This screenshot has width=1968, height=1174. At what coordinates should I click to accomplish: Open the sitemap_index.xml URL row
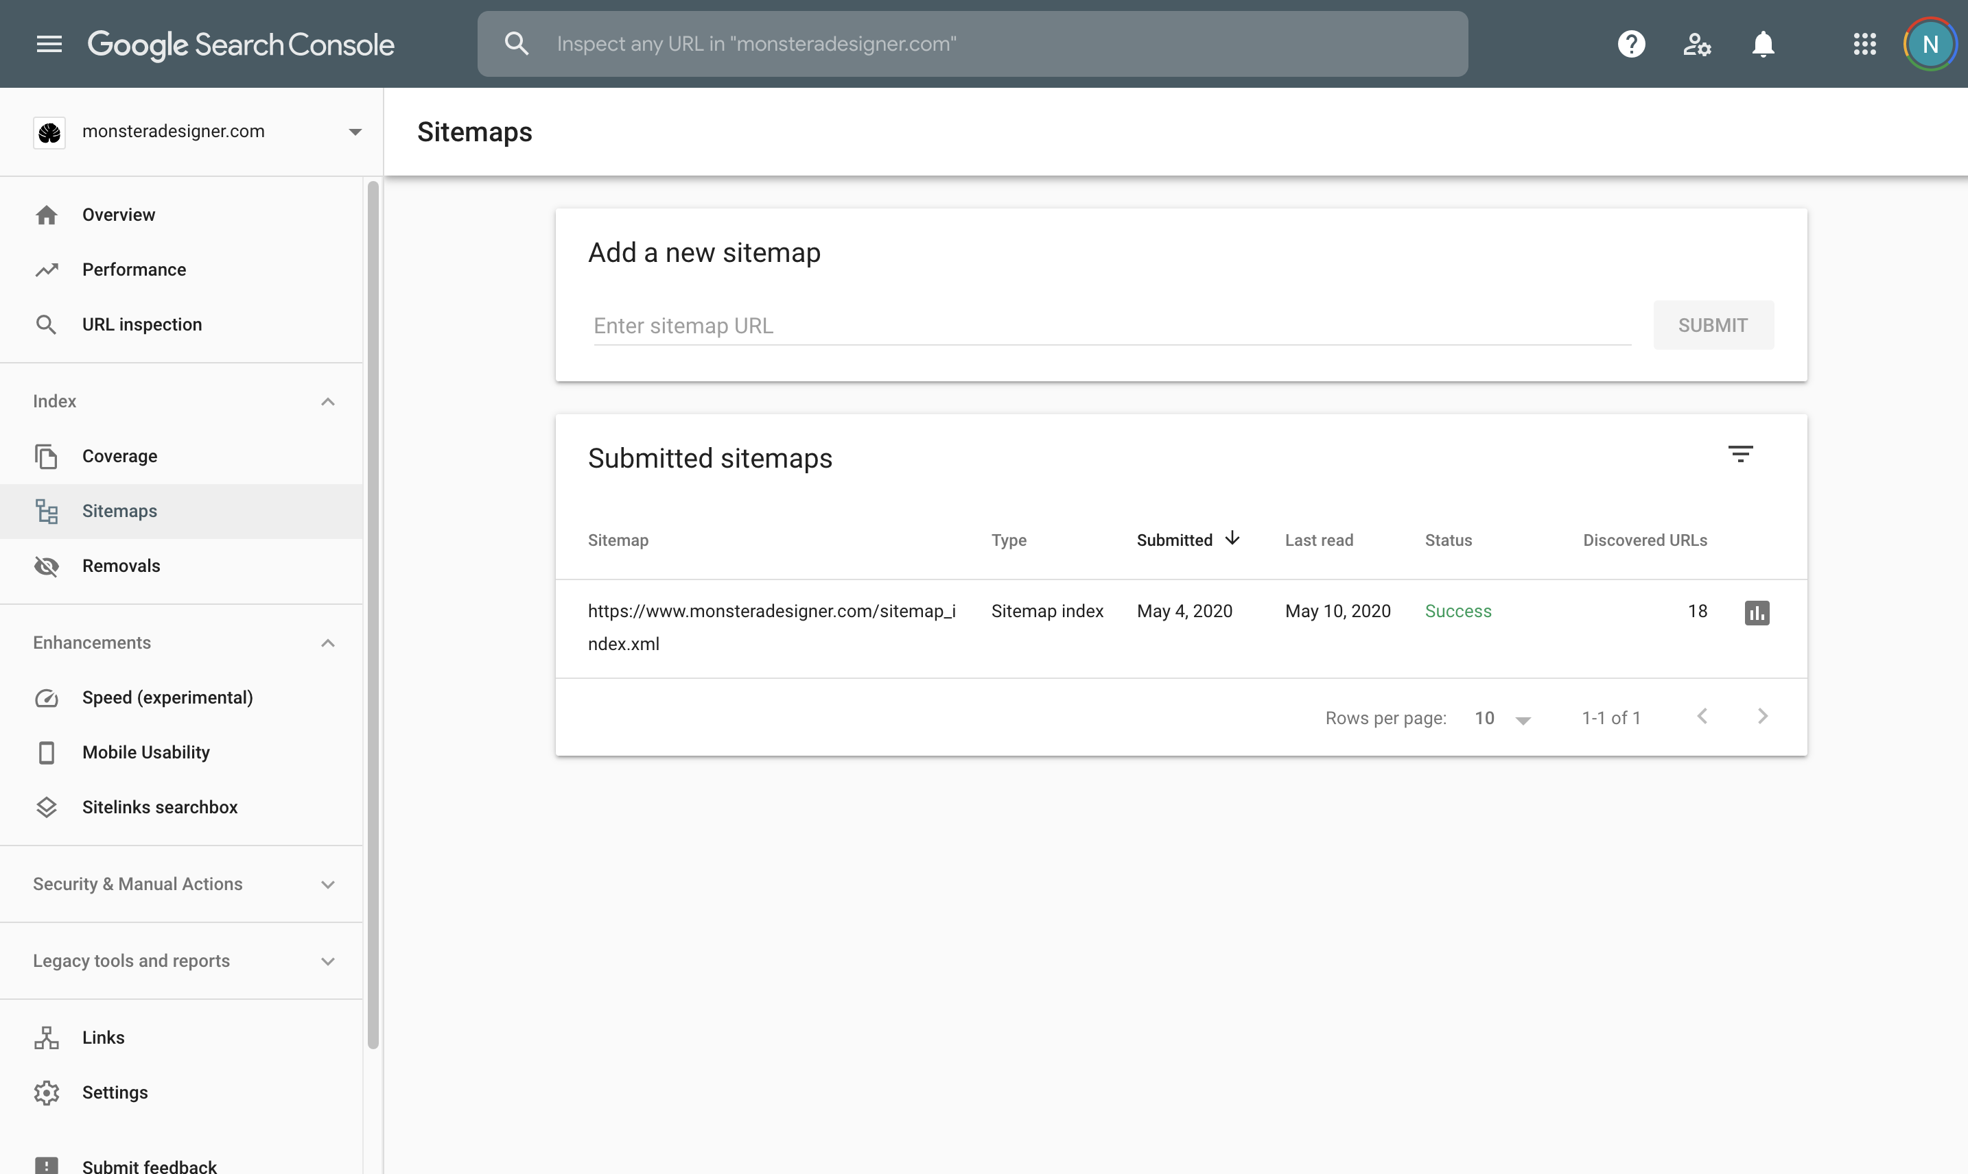pos(771,627)
